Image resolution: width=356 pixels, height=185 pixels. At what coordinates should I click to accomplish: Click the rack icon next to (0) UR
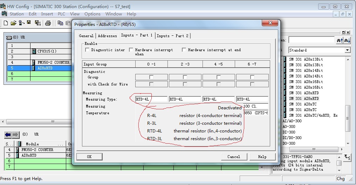tap(9, 37)
